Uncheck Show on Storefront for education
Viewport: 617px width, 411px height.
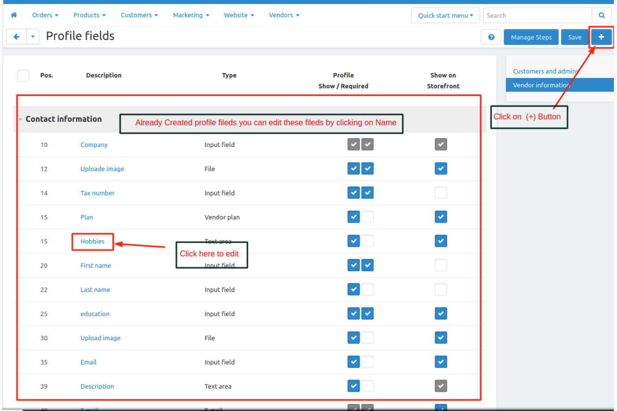point(441,314)
